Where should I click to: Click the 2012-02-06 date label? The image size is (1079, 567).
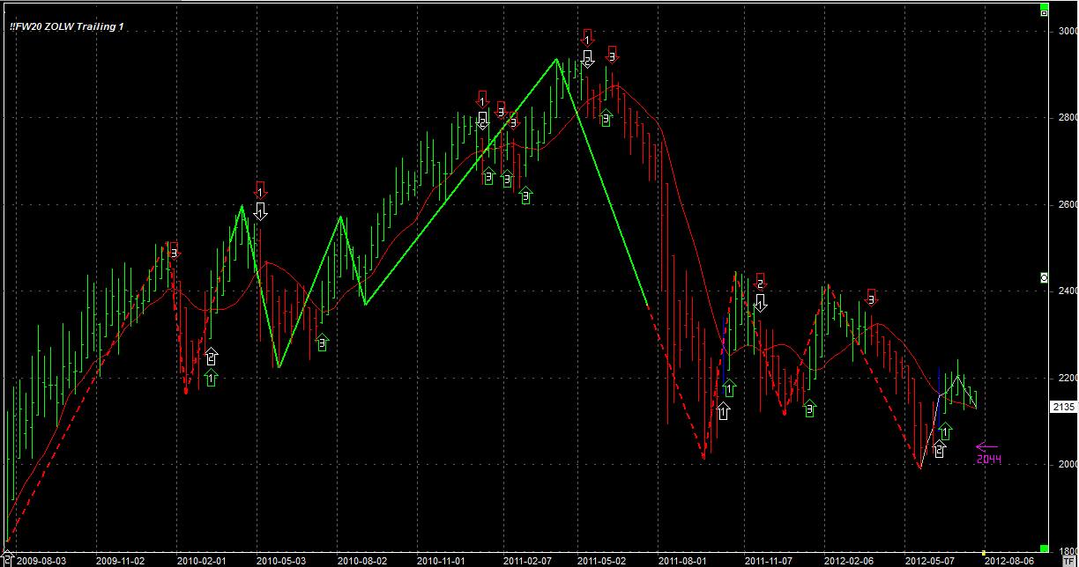[848, 560]
